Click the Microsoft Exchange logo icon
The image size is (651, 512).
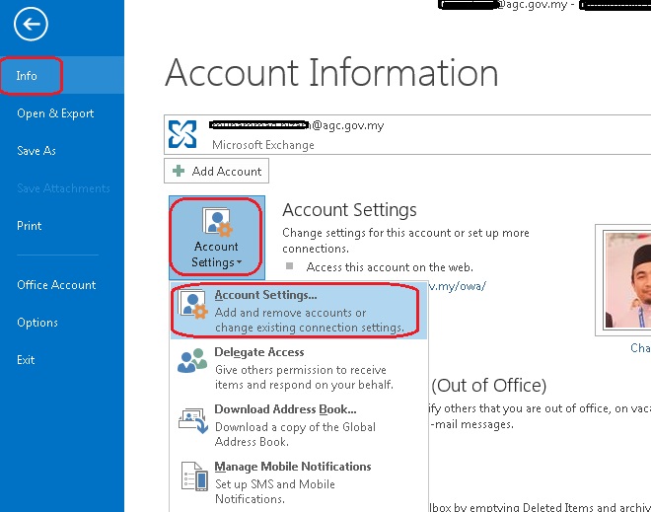(x=182, y=134)
